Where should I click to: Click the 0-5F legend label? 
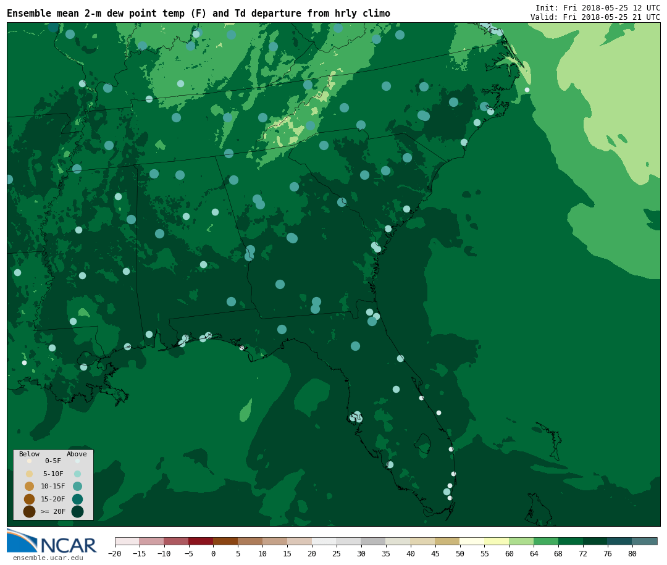[52, 461]
